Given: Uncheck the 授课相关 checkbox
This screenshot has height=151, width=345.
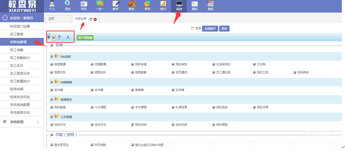Looking at the screenshot, I should click(52, 99).
